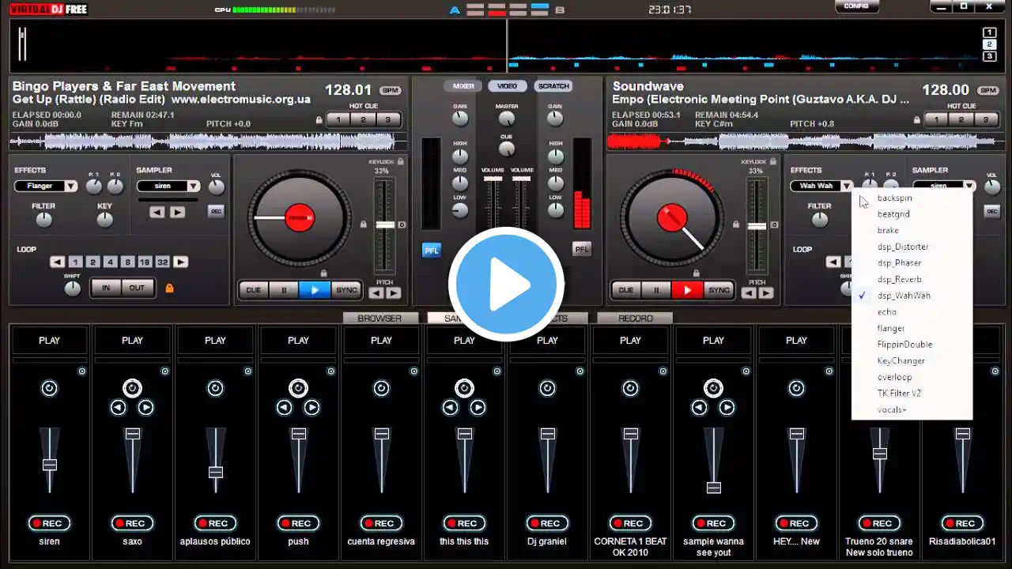The height and width of the screenshot is (569, 1012).
Task: Open the BROWSER tab
Action: [x=379, y=318]
